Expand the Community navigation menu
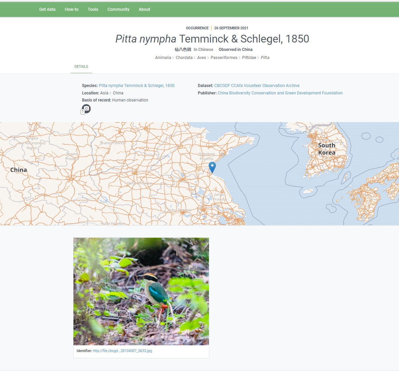Screen dimensions: 399x378 click(x=118, y=9)
